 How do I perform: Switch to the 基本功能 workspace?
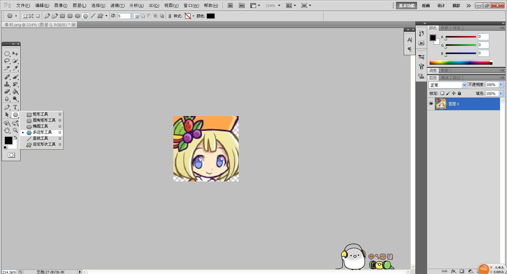tap(407, 5)
